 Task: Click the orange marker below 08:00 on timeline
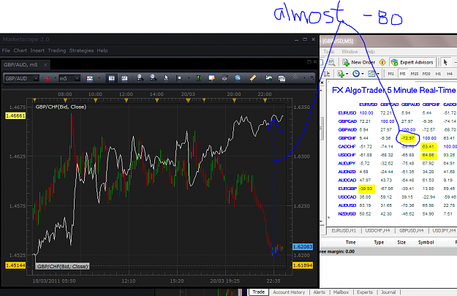click(65, 101)
